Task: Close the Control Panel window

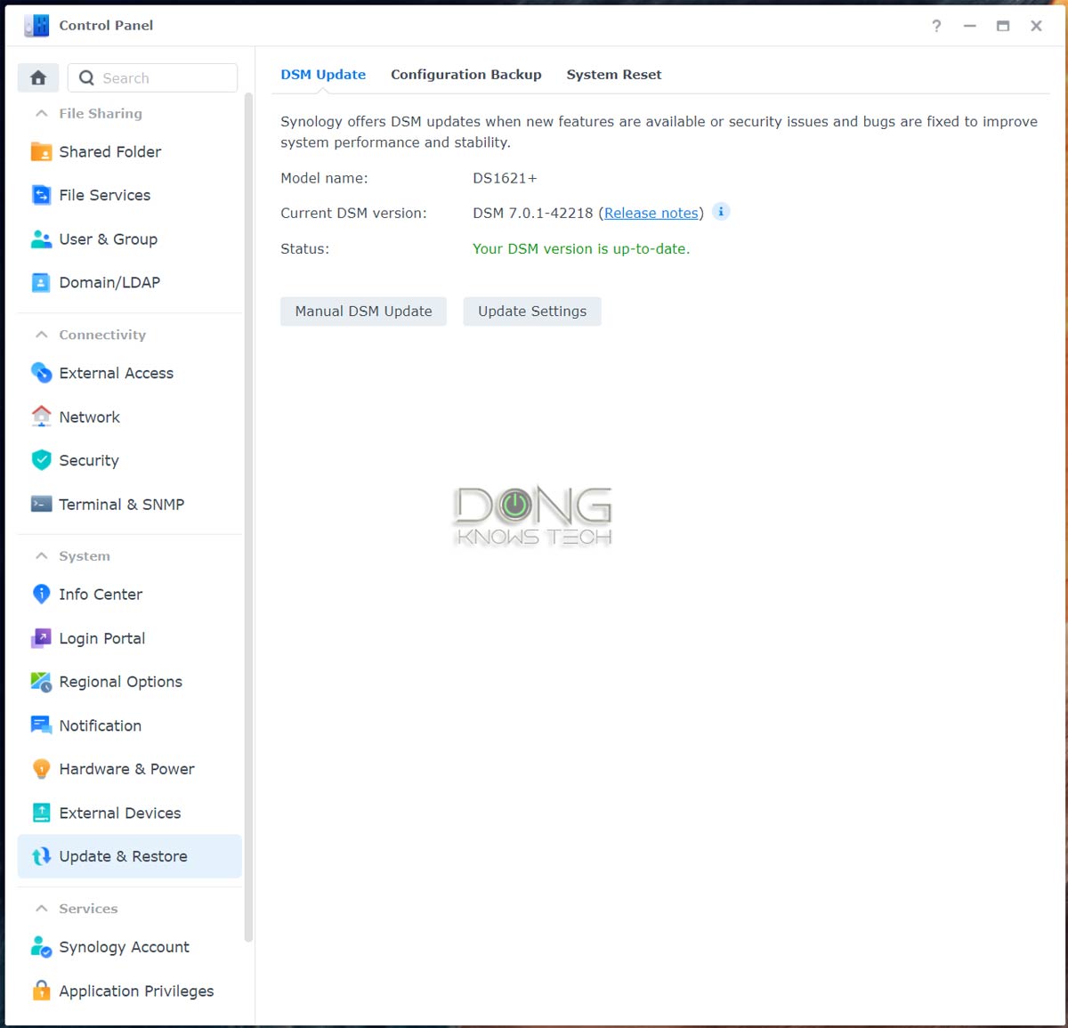Action: 1036,26
